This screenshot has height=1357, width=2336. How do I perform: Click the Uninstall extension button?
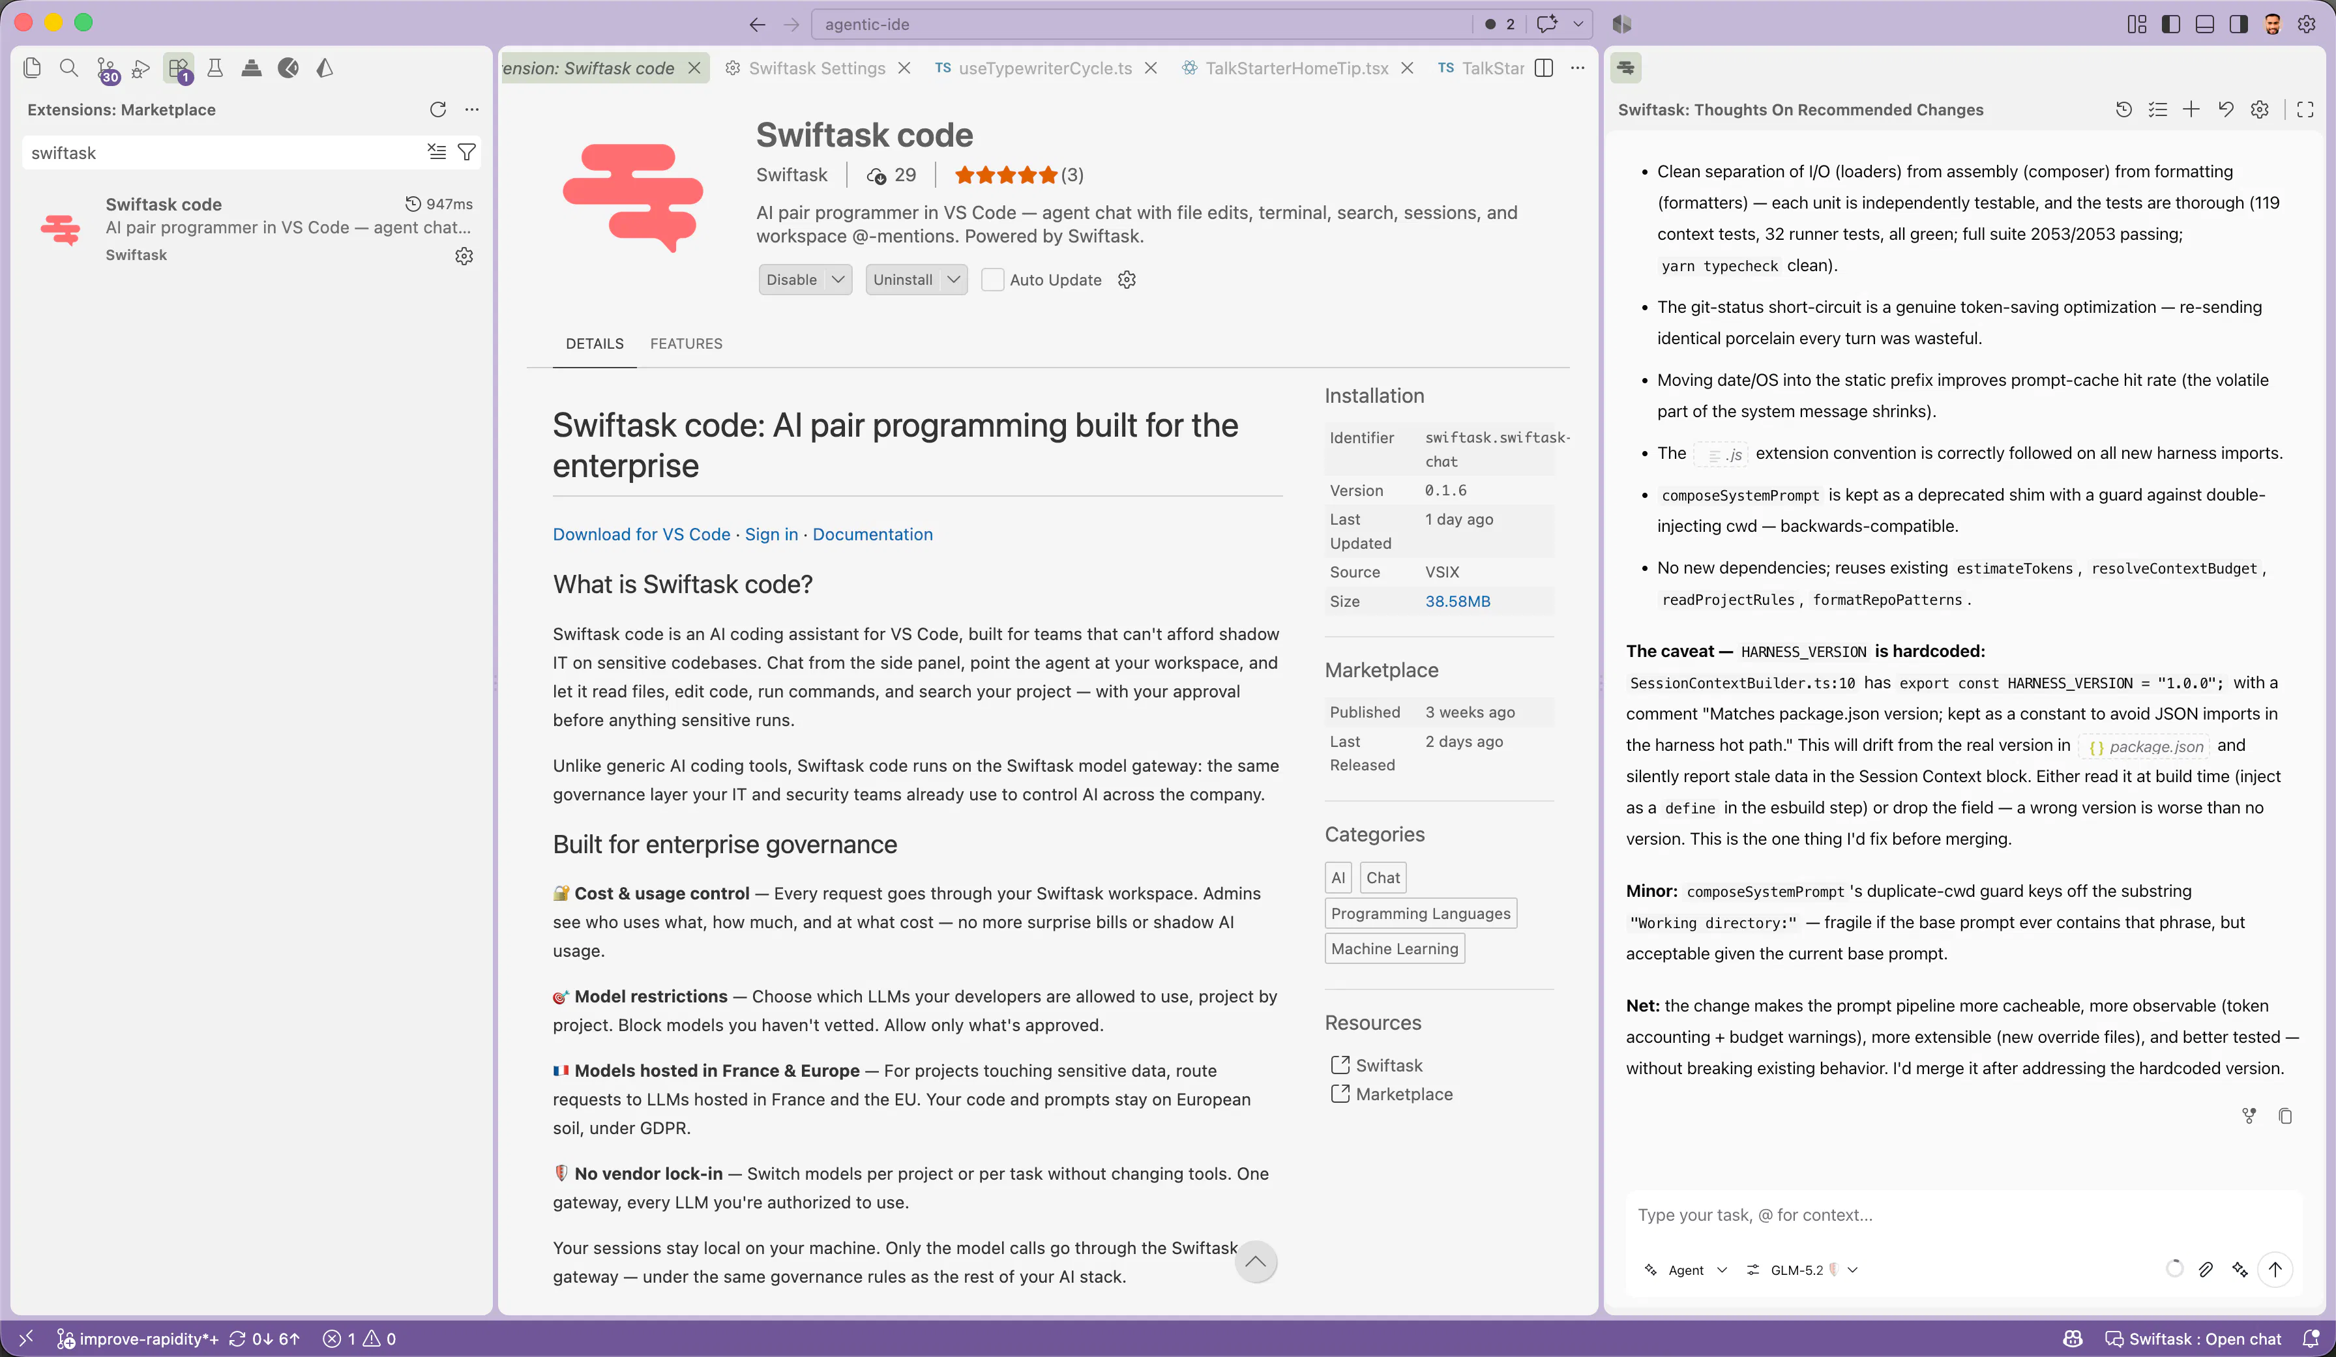(903, 280)
